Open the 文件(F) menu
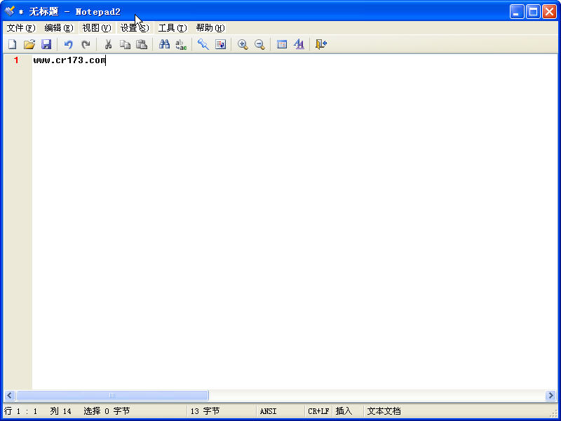This screenshot has width=561, height=421. (21, 28)
